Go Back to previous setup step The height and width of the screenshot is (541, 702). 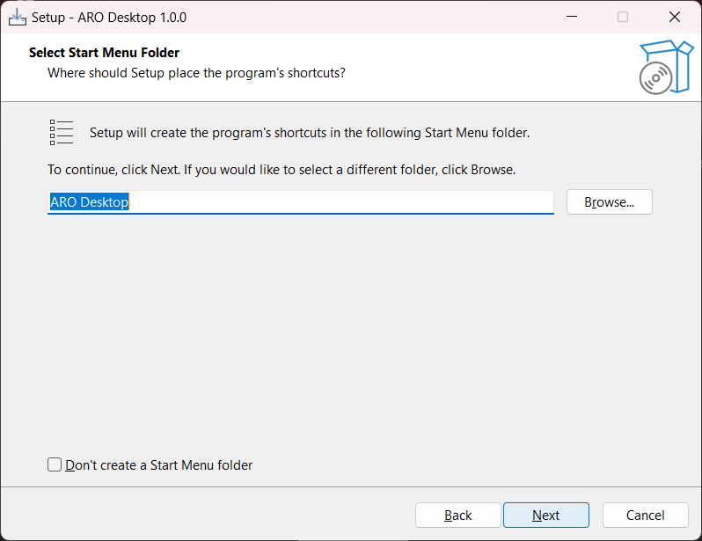(457, 515)
